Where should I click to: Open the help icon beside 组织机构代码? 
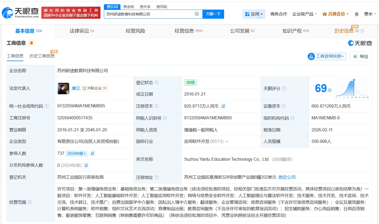(292, 118)
